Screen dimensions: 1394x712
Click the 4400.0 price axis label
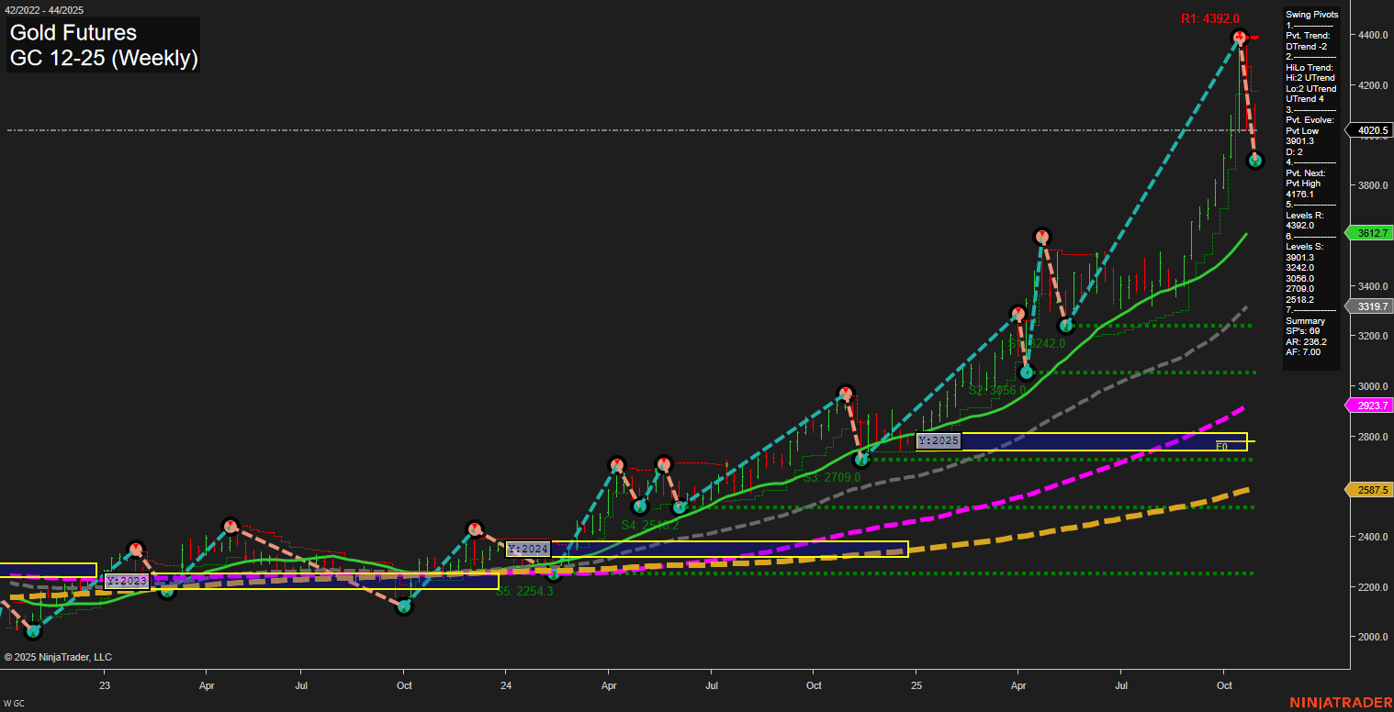(1372, 35)
